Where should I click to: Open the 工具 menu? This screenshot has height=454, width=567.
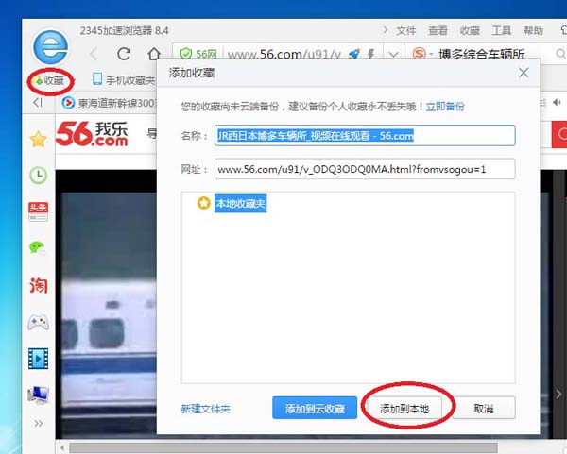[501, 31]
